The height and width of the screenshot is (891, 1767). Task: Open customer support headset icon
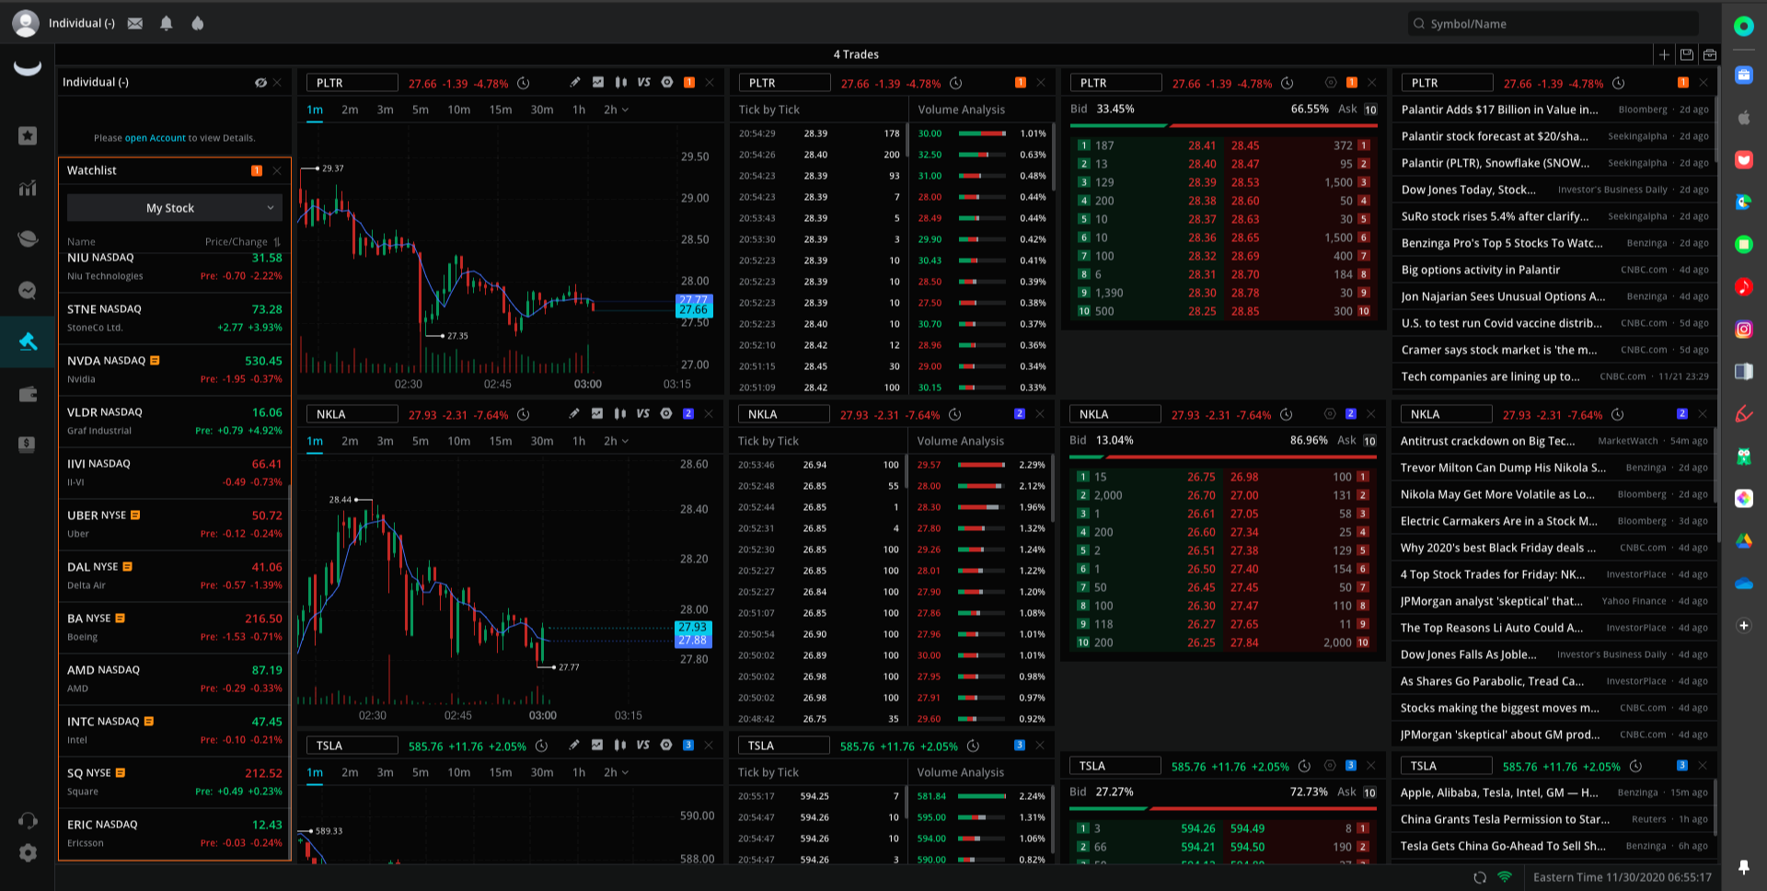[x=28, y=820]
